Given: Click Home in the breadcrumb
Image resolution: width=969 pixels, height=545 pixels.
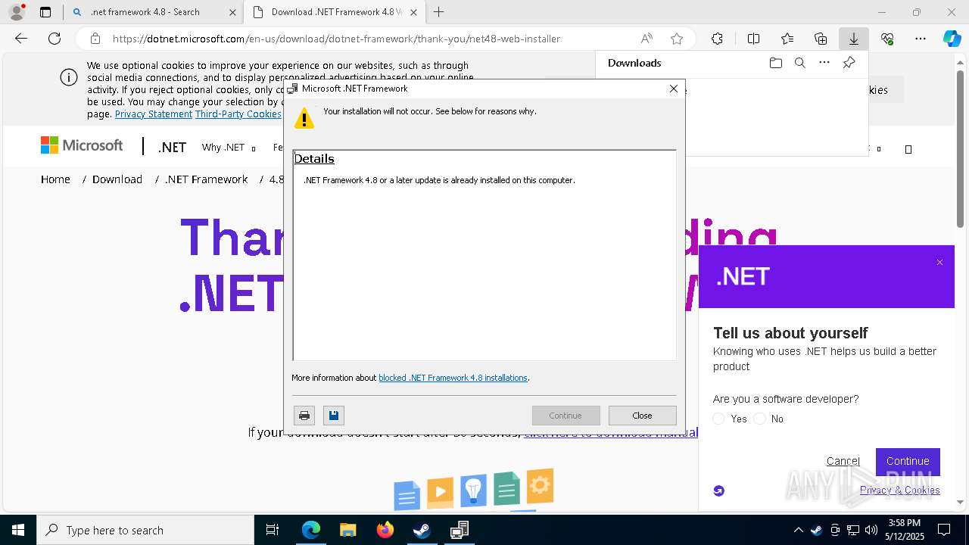Looking at the screenshot, I should tap(55, 179).
